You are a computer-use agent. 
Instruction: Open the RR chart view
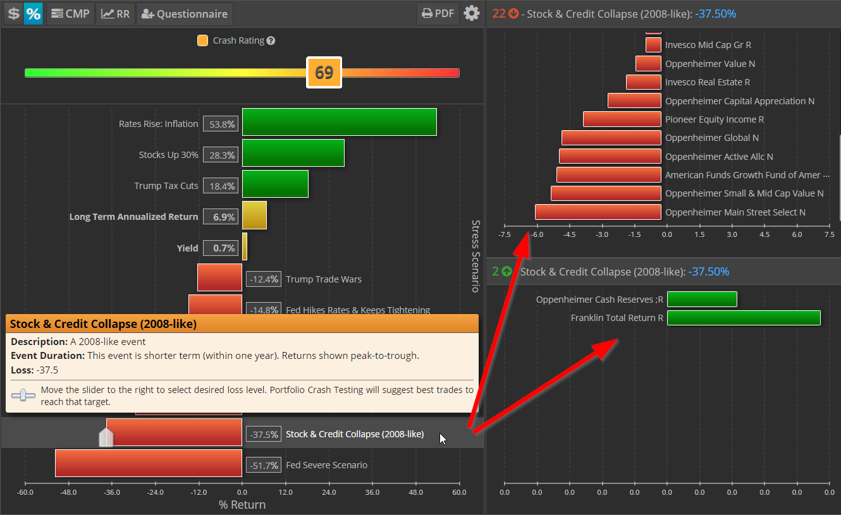pos(115,13)
